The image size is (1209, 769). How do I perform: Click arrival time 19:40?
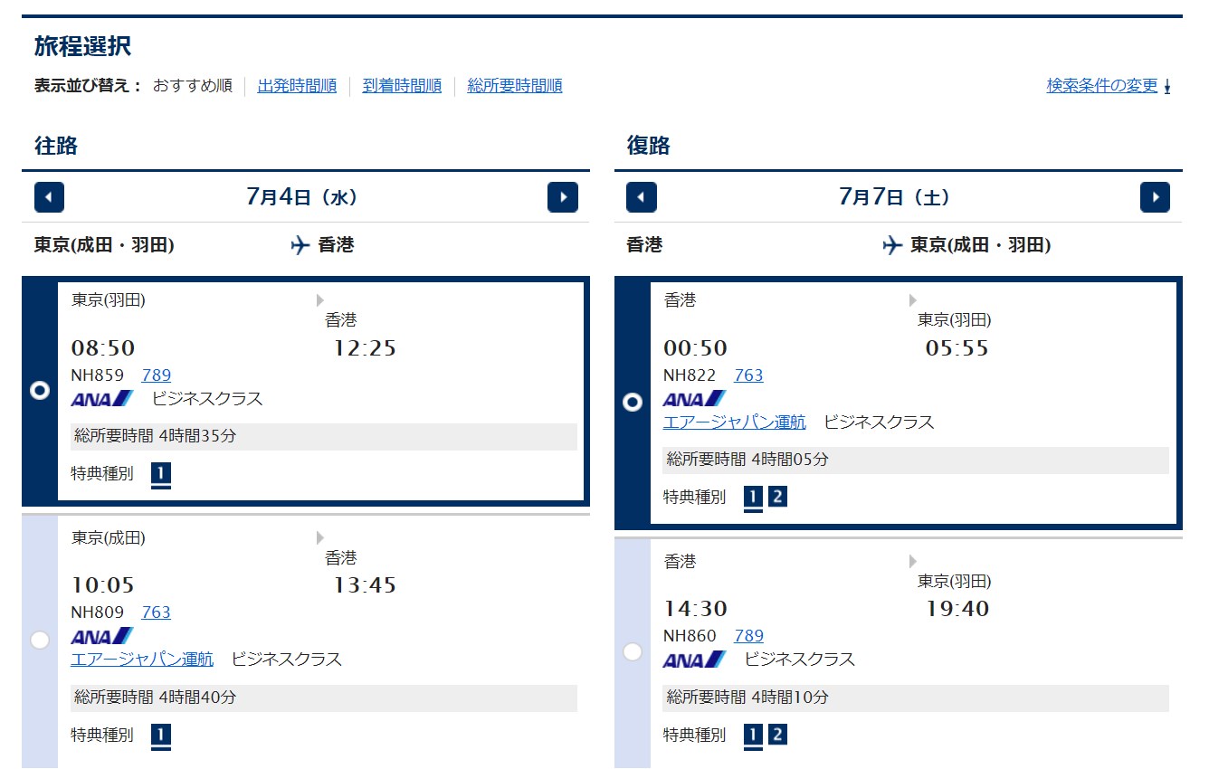957,609
